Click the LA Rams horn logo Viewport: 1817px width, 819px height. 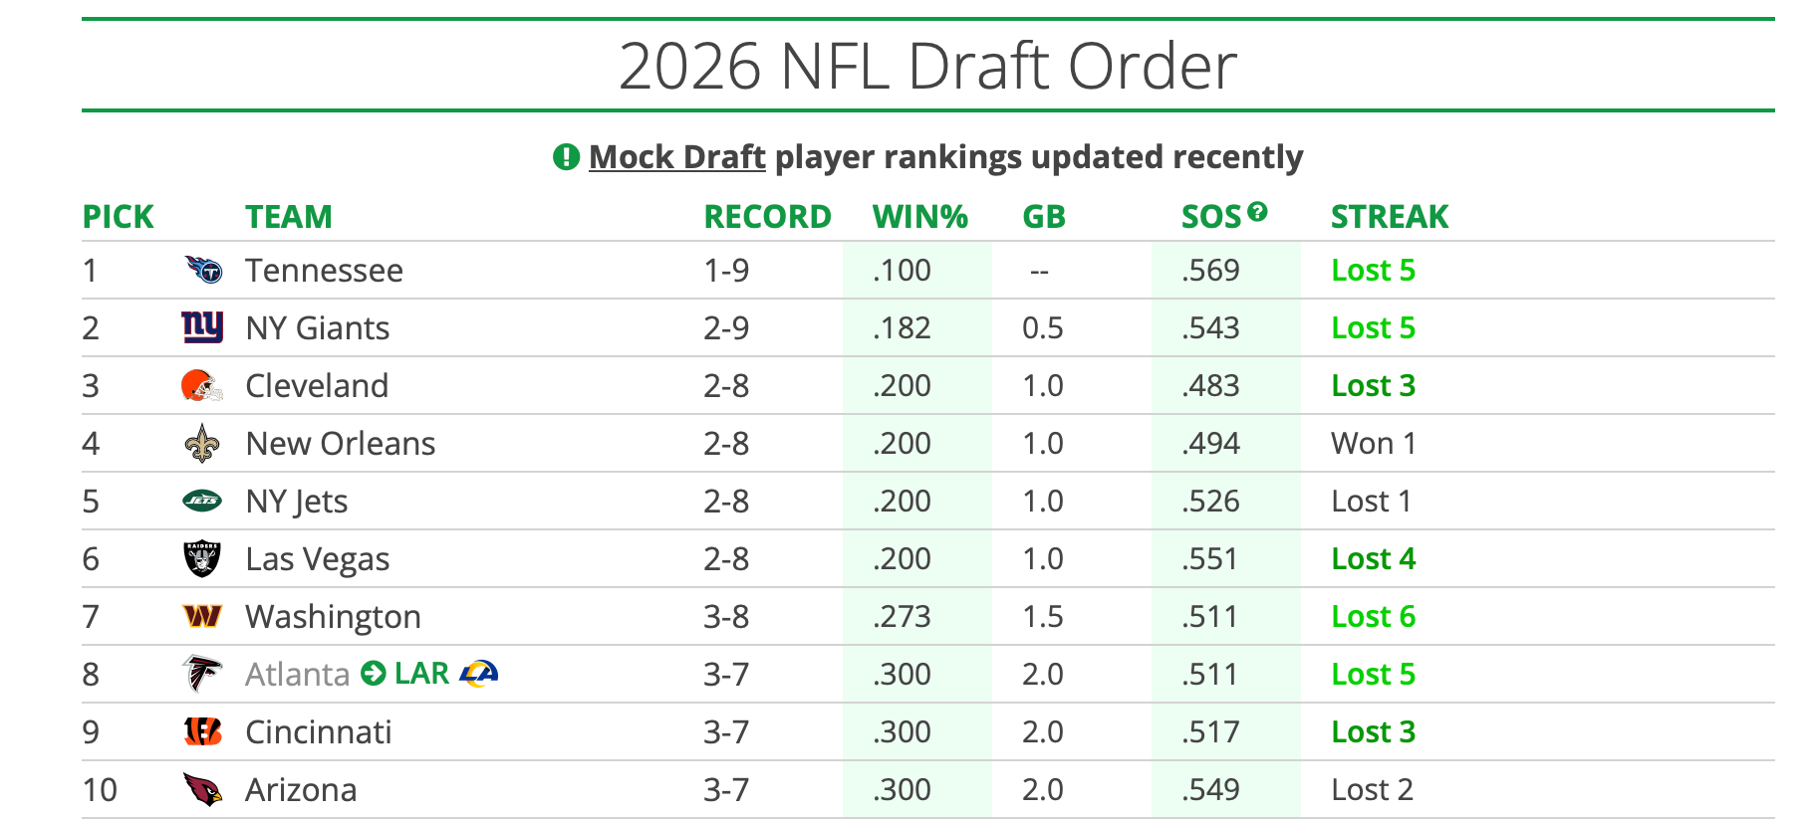pos(479,674)
